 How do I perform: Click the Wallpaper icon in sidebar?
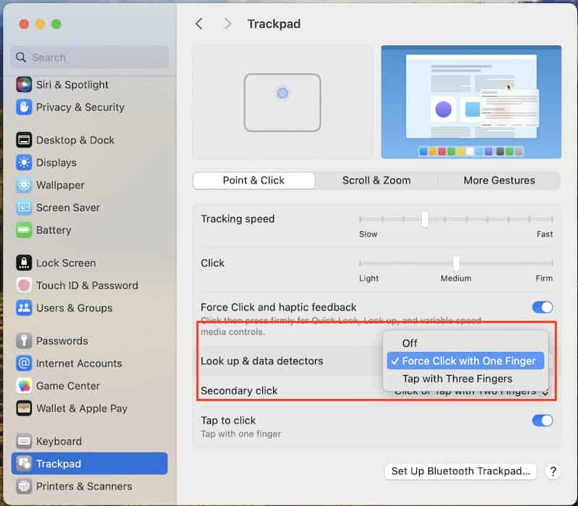24,185
